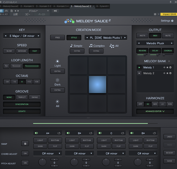
Task: Mute section C with its speaker icon
Action: (100, 133)
